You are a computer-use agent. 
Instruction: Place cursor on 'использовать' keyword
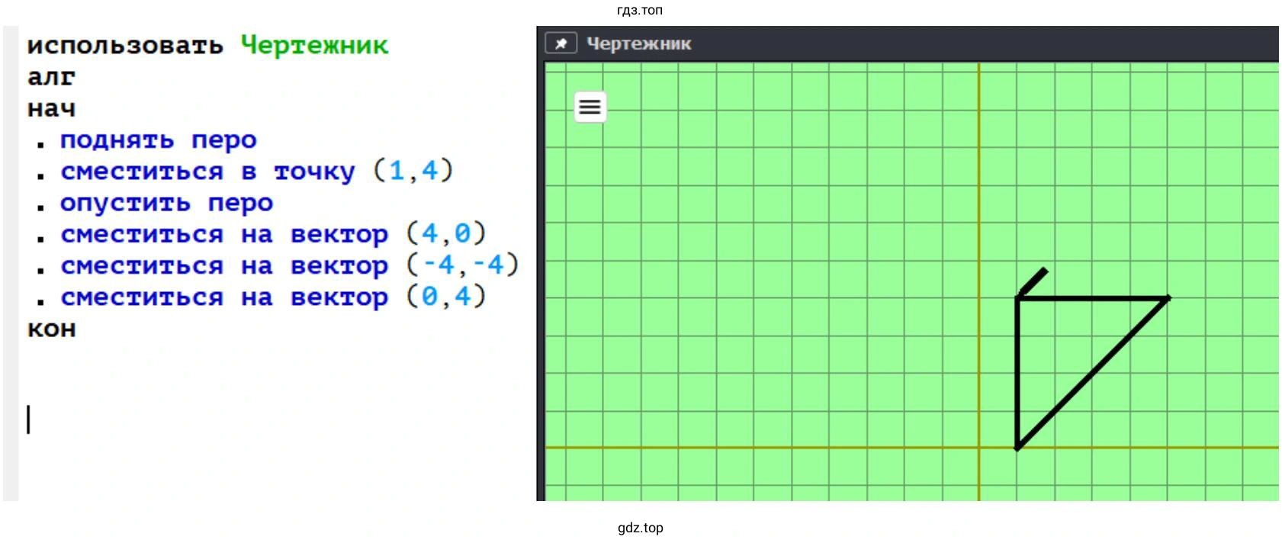click(125, 46)
